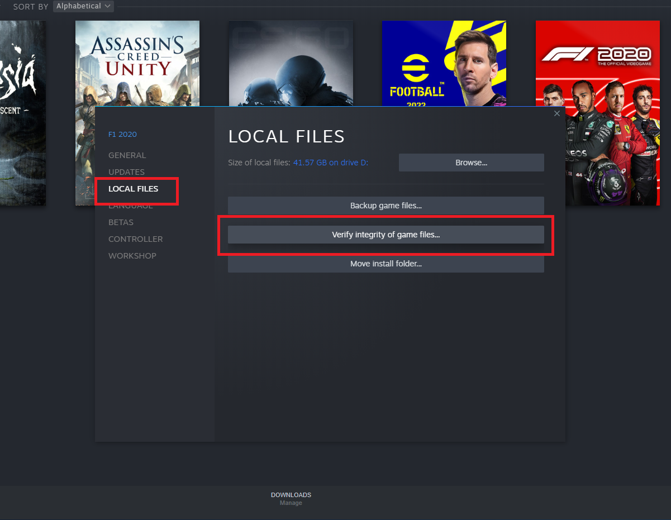Select the Amnesia game cover
The height and width of the screenshot is (520, 671).
point(23,113)
